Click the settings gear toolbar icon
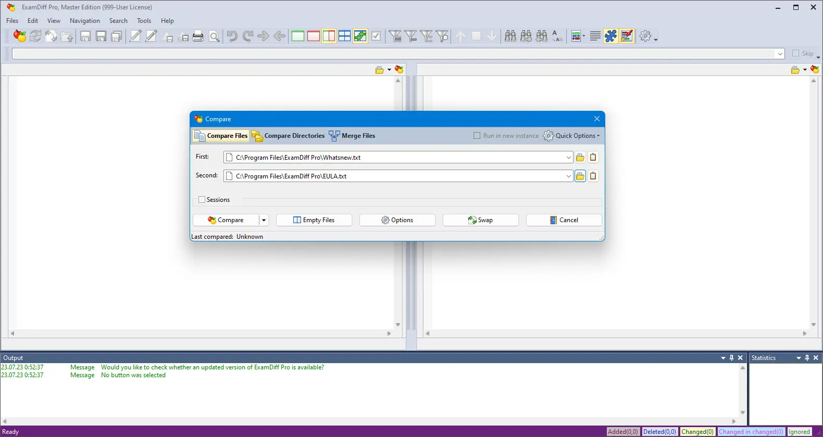 (x=645, y=36)
